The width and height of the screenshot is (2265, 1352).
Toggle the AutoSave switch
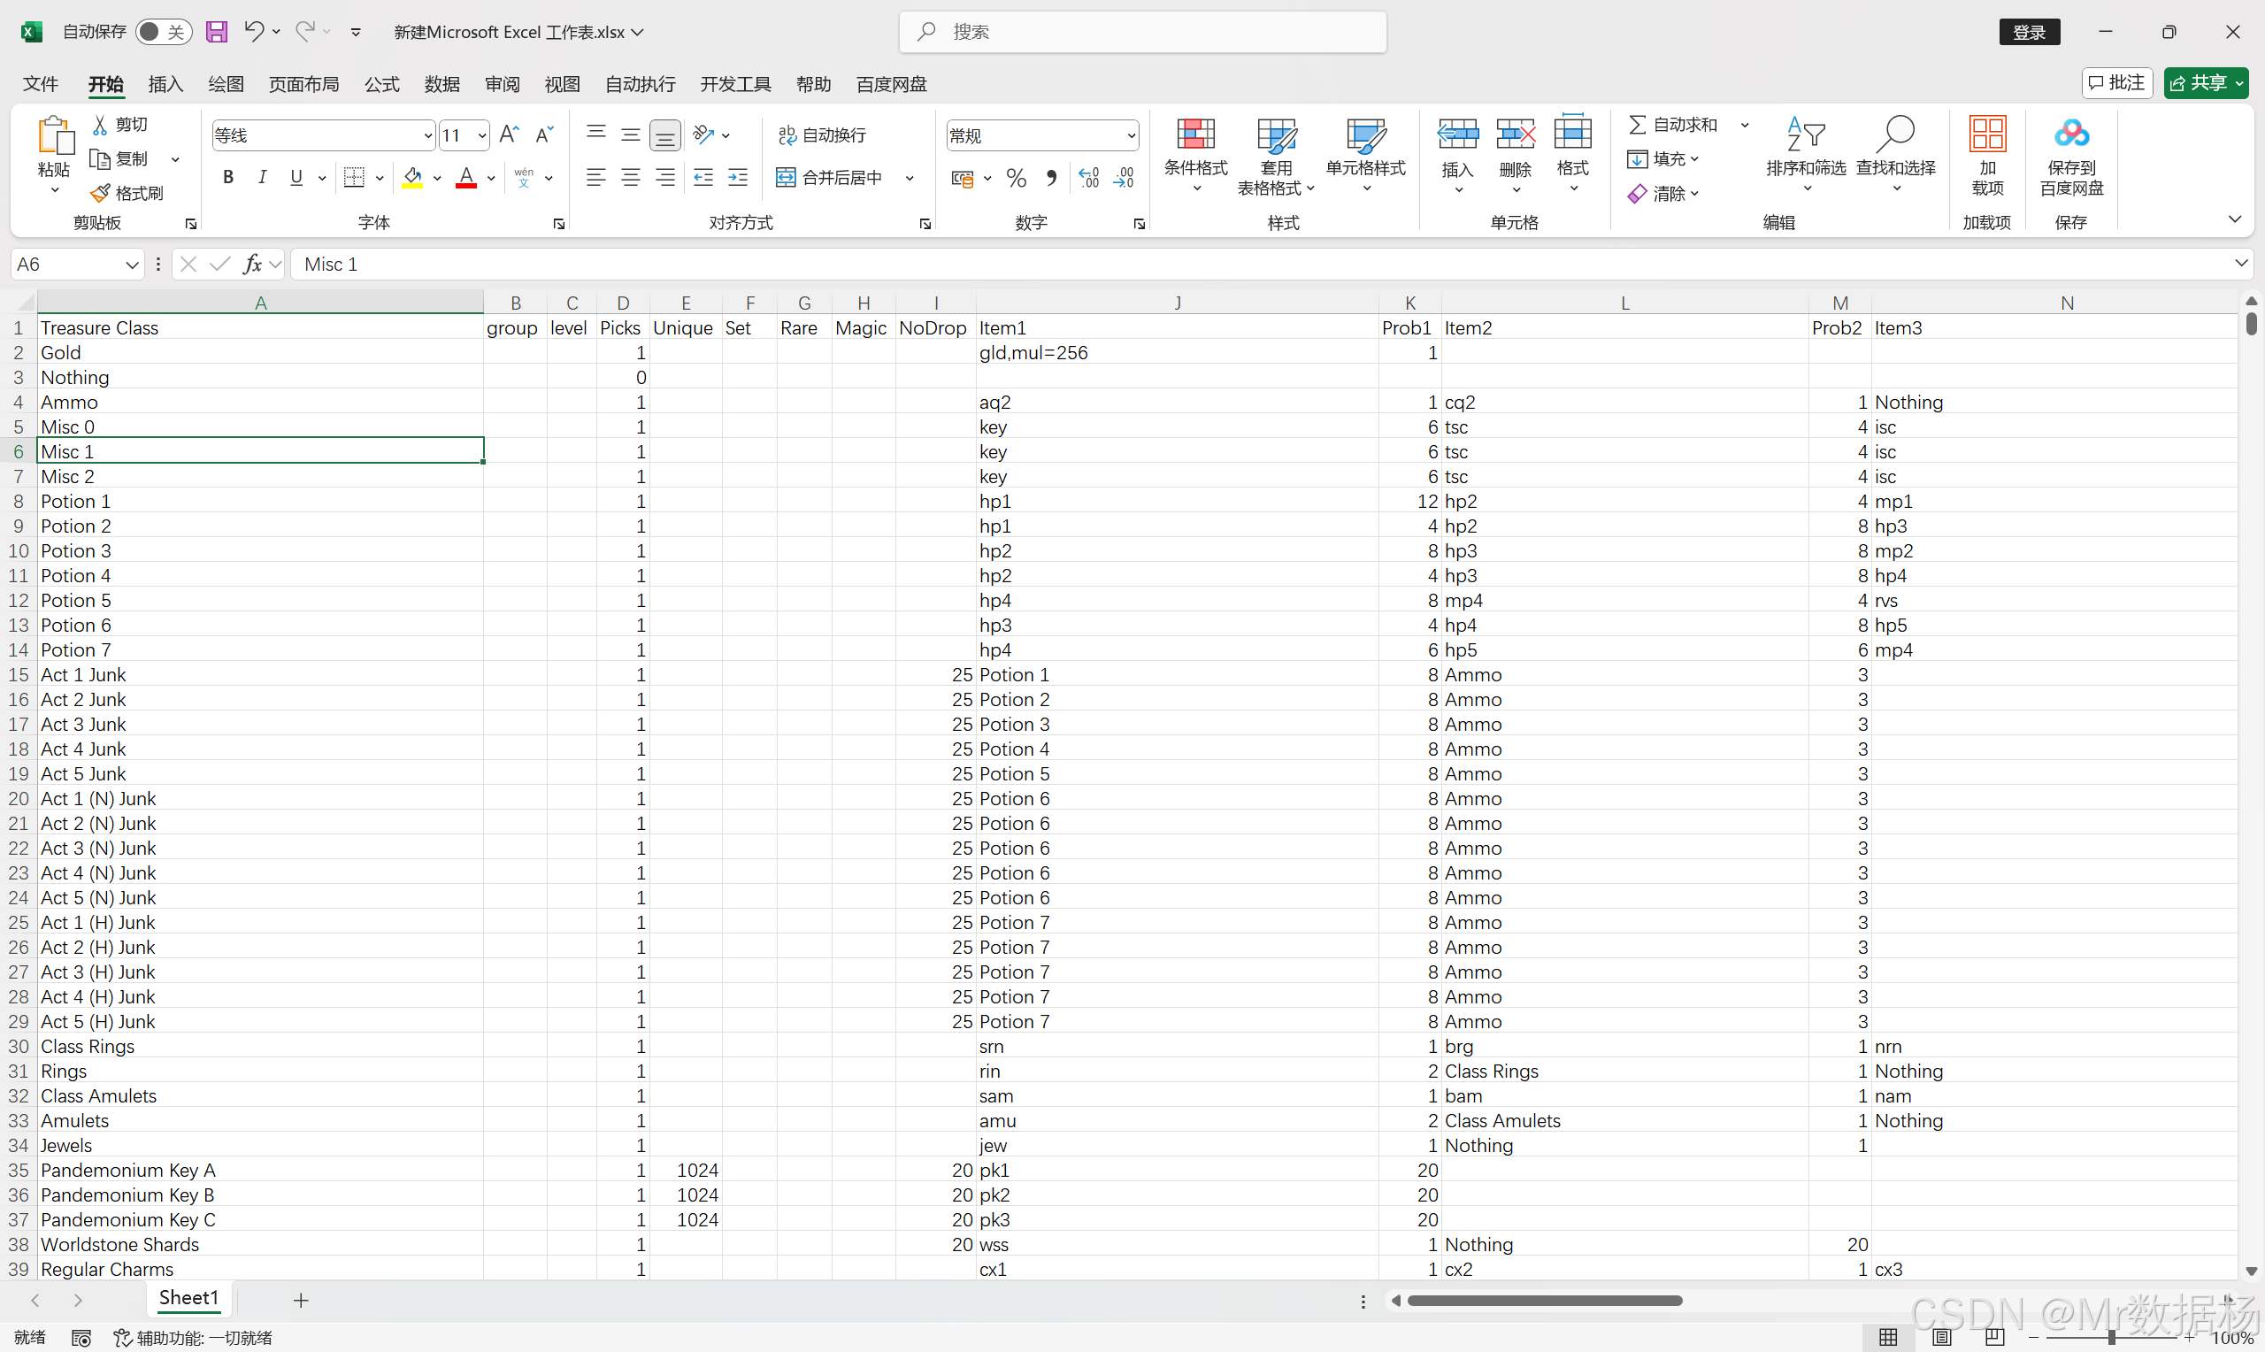[x=163, y=32]
